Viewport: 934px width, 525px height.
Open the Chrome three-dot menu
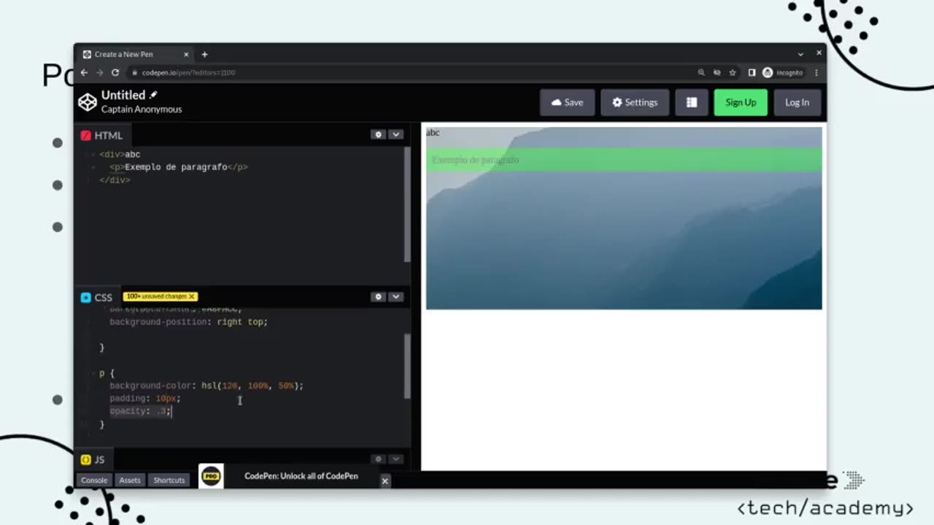coord(816,73)
